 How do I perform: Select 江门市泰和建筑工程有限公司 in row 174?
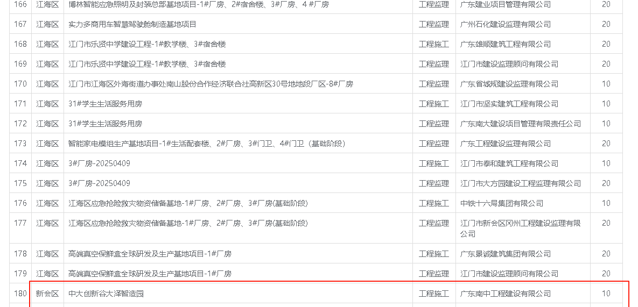(x=509, y=163)
